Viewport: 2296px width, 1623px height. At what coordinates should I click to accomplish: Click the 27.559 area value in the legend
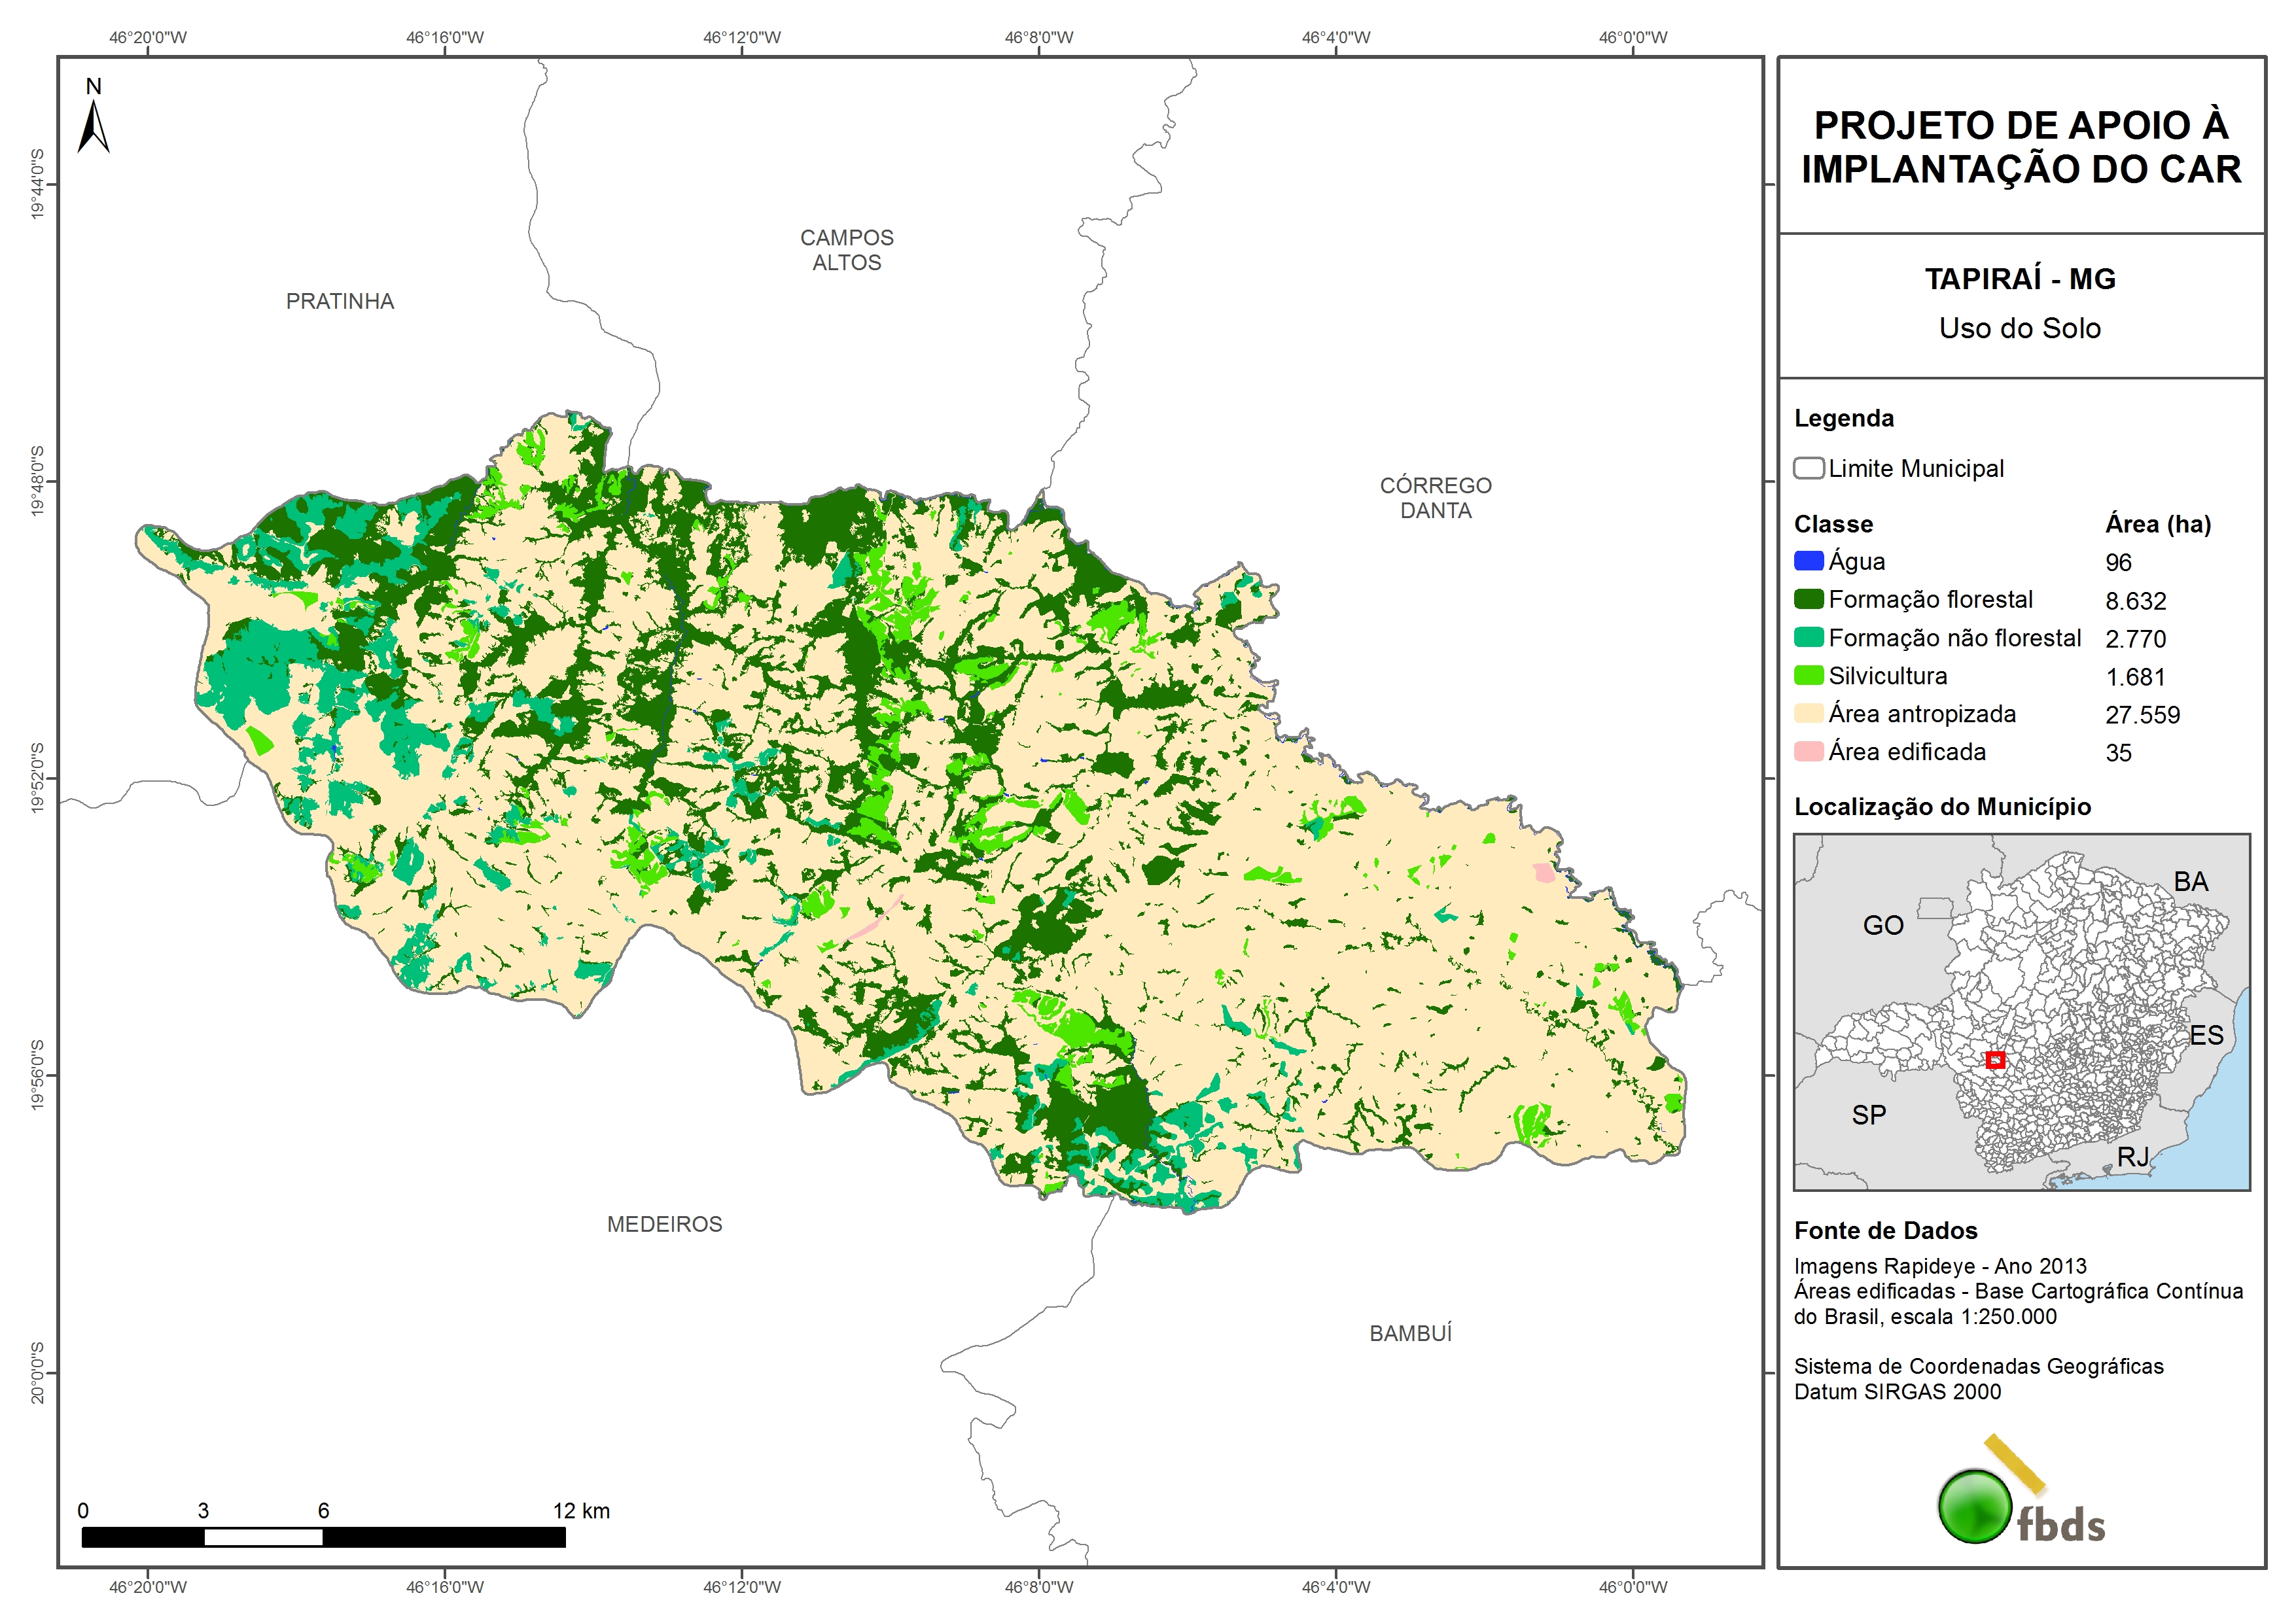coord(2142,715)
